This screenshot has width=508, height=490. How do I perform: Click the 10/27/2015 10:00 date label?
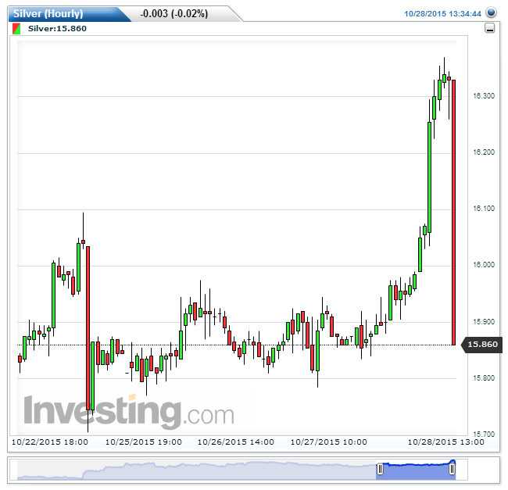click(x=329, y=442)
